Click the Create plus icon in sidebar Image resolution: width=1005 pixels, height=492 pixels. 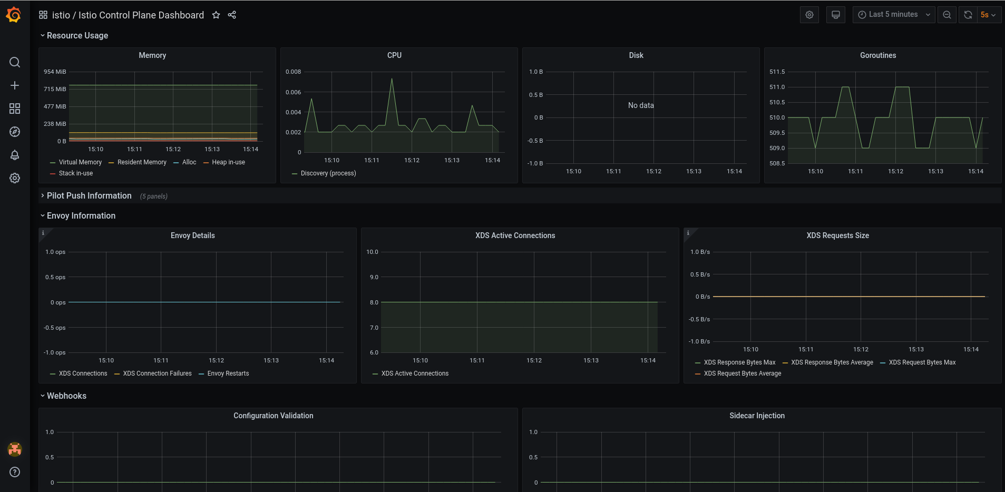[x=15, y=85]
